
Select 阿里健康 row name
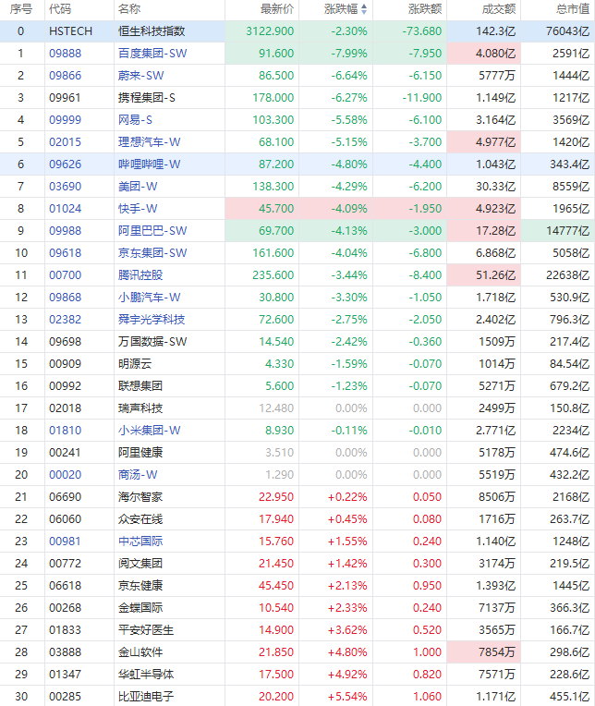140,453
